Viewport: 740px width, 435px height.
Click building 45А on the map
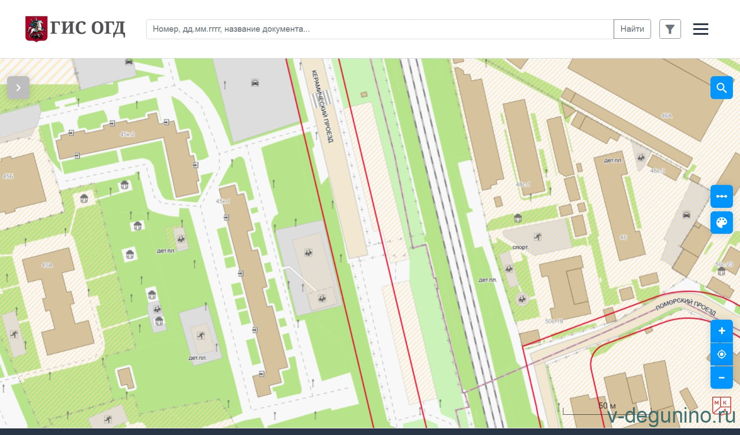click(47, 265)
